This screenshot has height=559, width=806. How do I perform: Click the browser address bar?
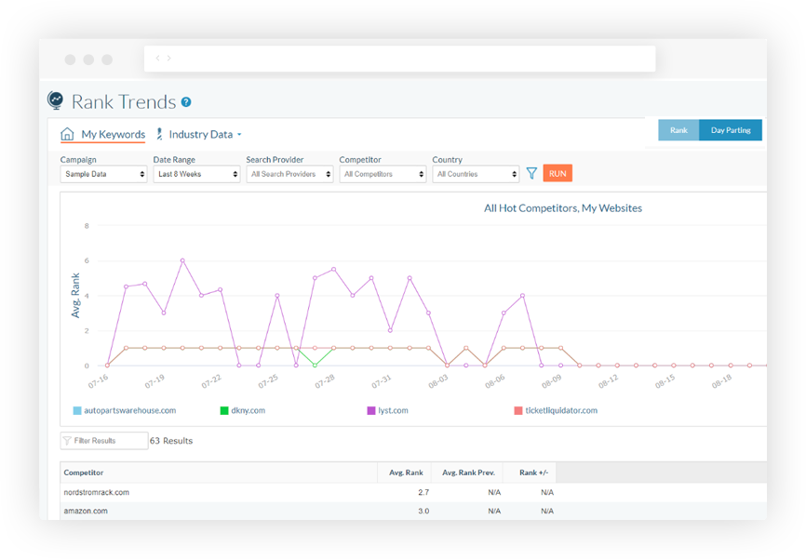point(400,59)
